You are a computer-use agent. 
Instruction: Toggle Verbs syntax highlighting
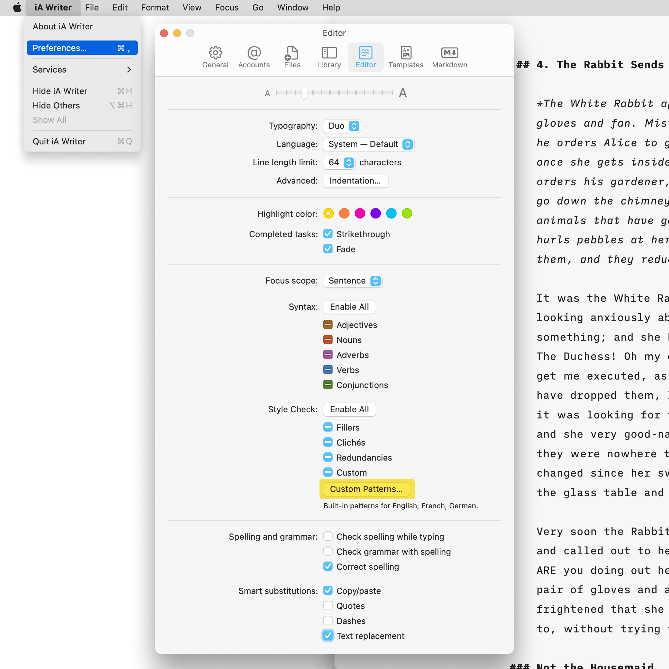pos(328,370)
